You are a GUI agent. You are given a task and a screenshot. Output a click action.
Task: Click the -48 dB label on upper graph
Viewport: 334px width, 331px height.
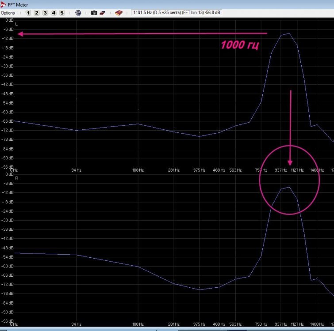pos(8,94)
